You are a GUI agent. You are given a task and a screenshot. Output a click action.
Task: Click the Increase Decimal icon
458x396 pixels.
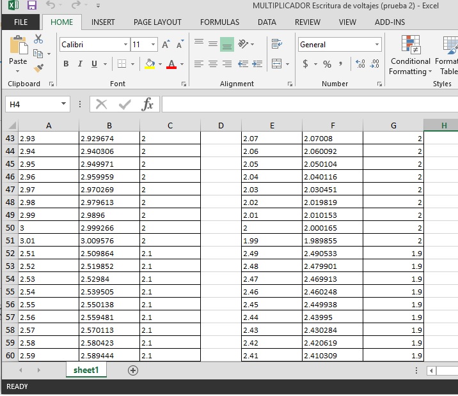click(360, 64)
